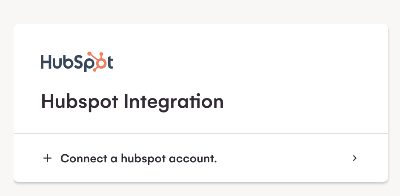The height and width of the screenshot is (196, 400).
Task: Click the HubSpot logo
Action: point(77,62)
